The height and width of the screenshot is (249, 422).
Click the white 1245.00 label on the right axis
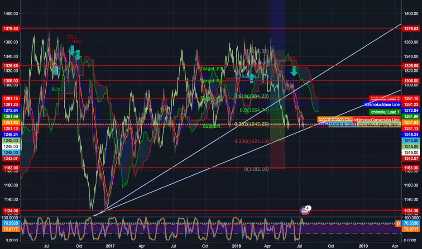(411, 153)
